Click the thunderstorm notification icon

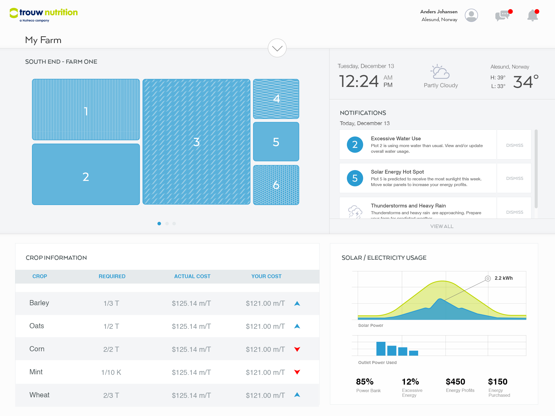pyautogui.click(x=355, y=212)
